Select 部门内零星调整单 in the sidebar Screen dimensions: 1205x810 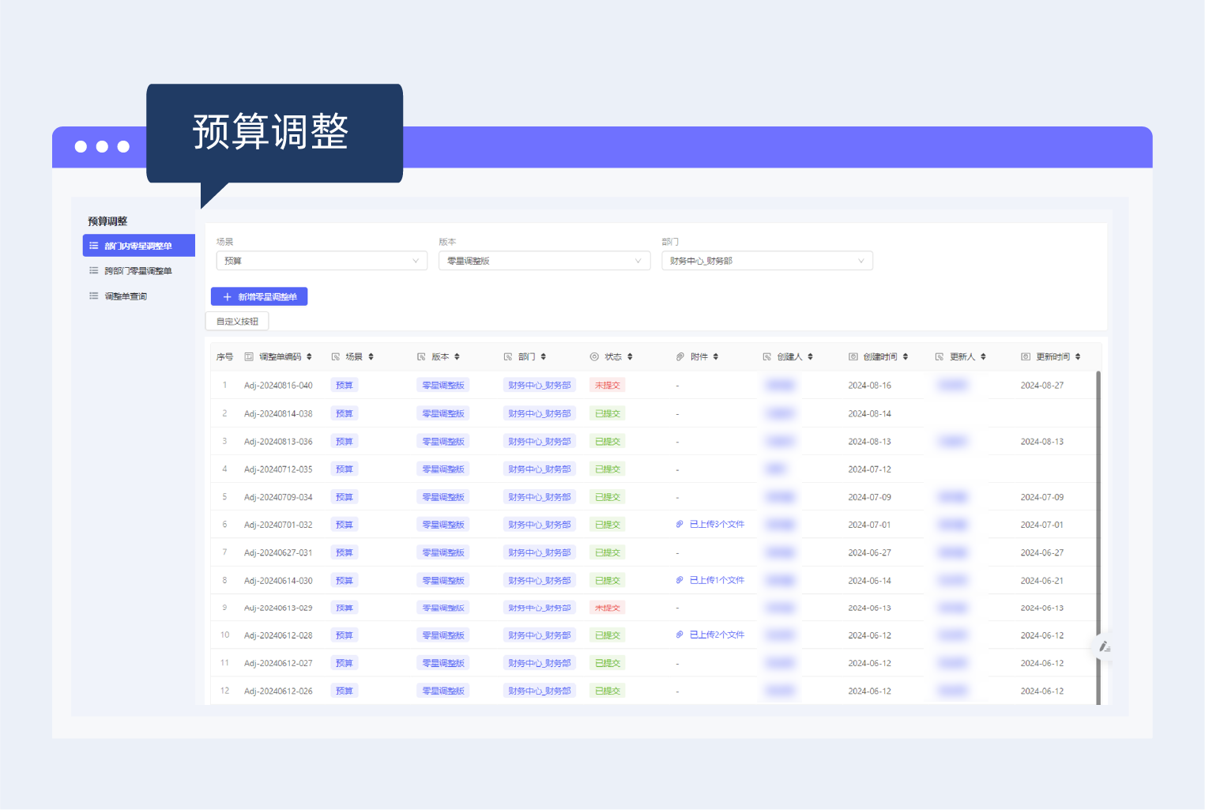coord(139,246)
